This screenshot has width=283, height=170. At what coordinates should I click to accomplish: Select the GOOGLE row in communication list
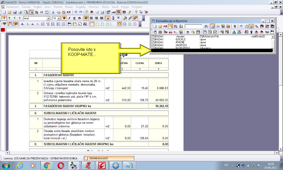[x=211, y=39]
